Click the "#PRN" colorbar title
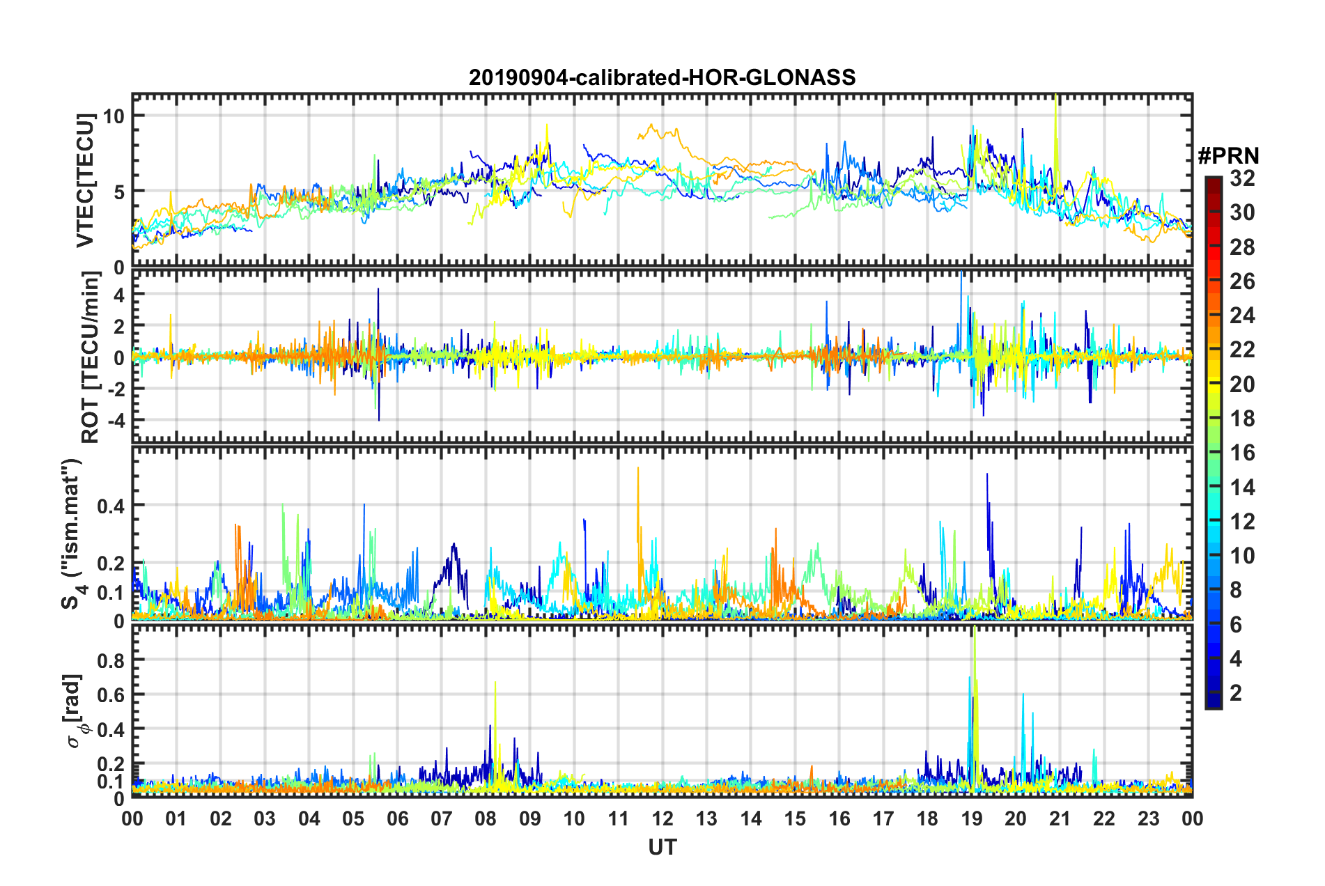 tap(1228, 155)
